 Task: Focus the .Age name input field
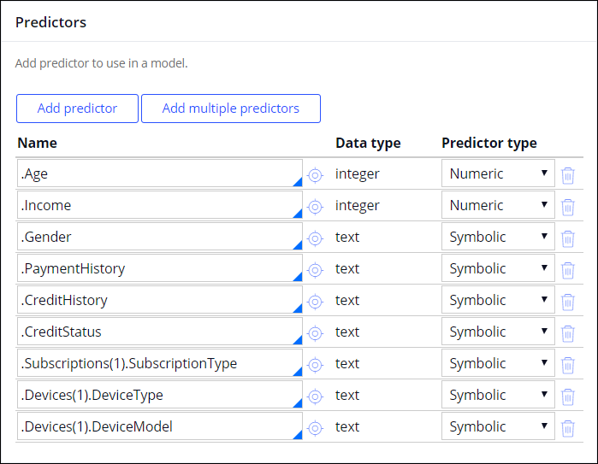click(159, 173)
